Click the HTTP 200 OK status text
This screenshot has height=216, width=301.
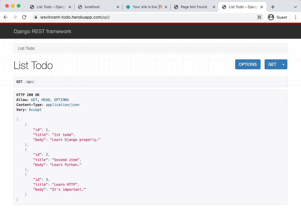(28, 95)
